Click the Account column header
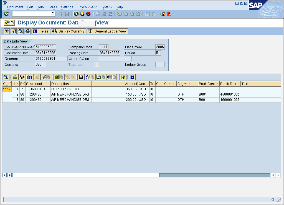Image resolution: width=284 pixels, height=205 pixels. [x=40, y=84]
